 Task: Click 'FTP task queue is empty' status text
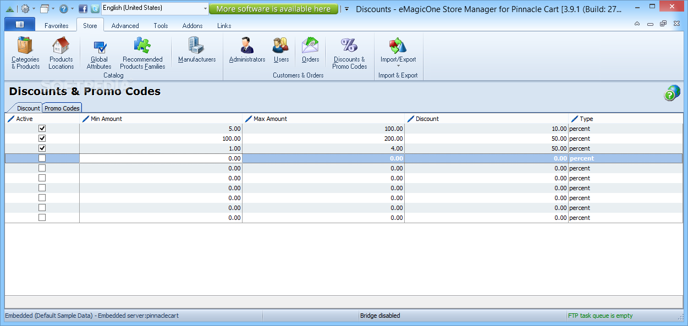click(x=600, y=316)
